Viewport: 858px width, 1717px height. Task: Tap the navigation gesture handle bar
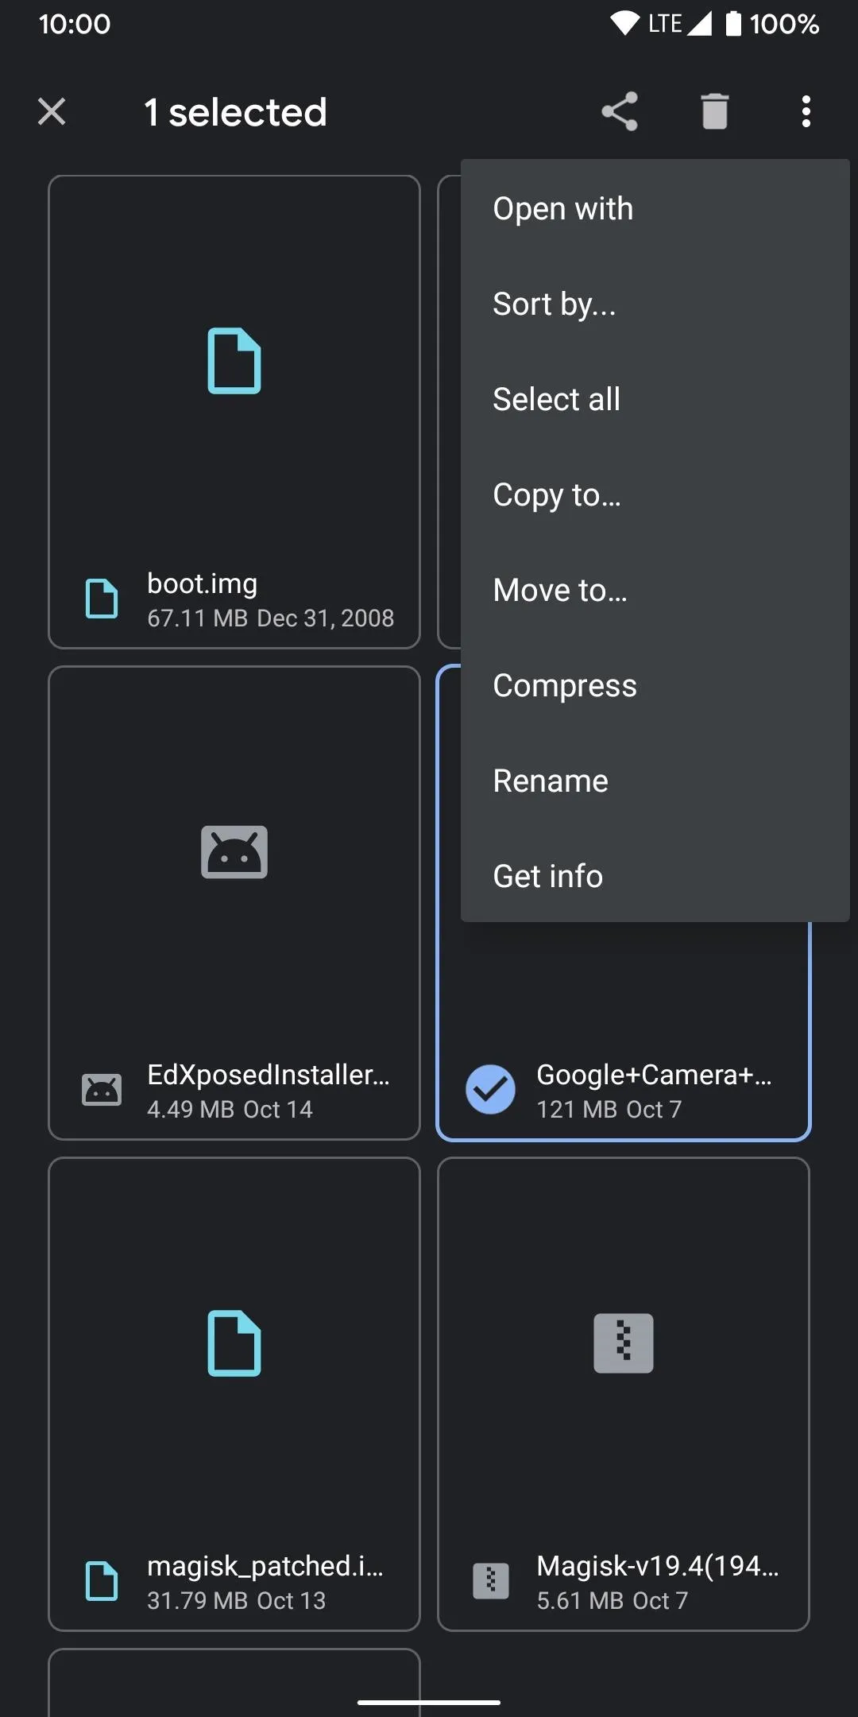pyautogui.click(x=429, y=1702)
